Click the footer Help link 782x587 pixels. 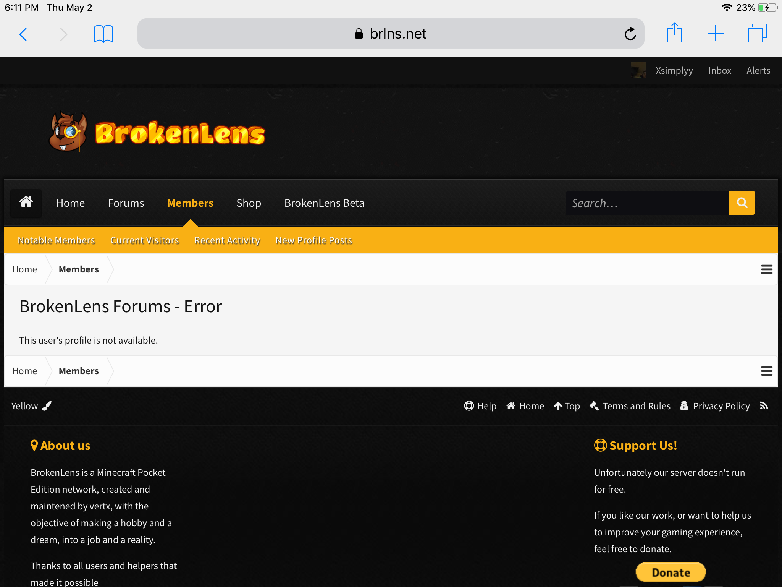click(480, 406)
